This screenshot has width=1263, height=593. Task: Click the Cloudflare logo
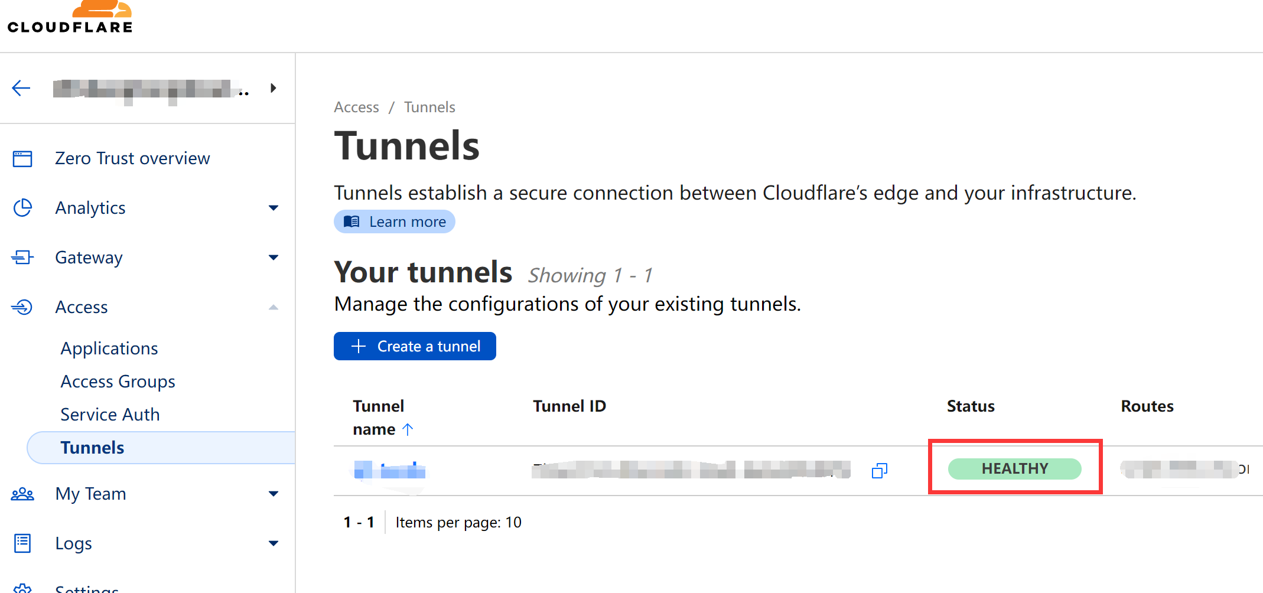(69, 16)
